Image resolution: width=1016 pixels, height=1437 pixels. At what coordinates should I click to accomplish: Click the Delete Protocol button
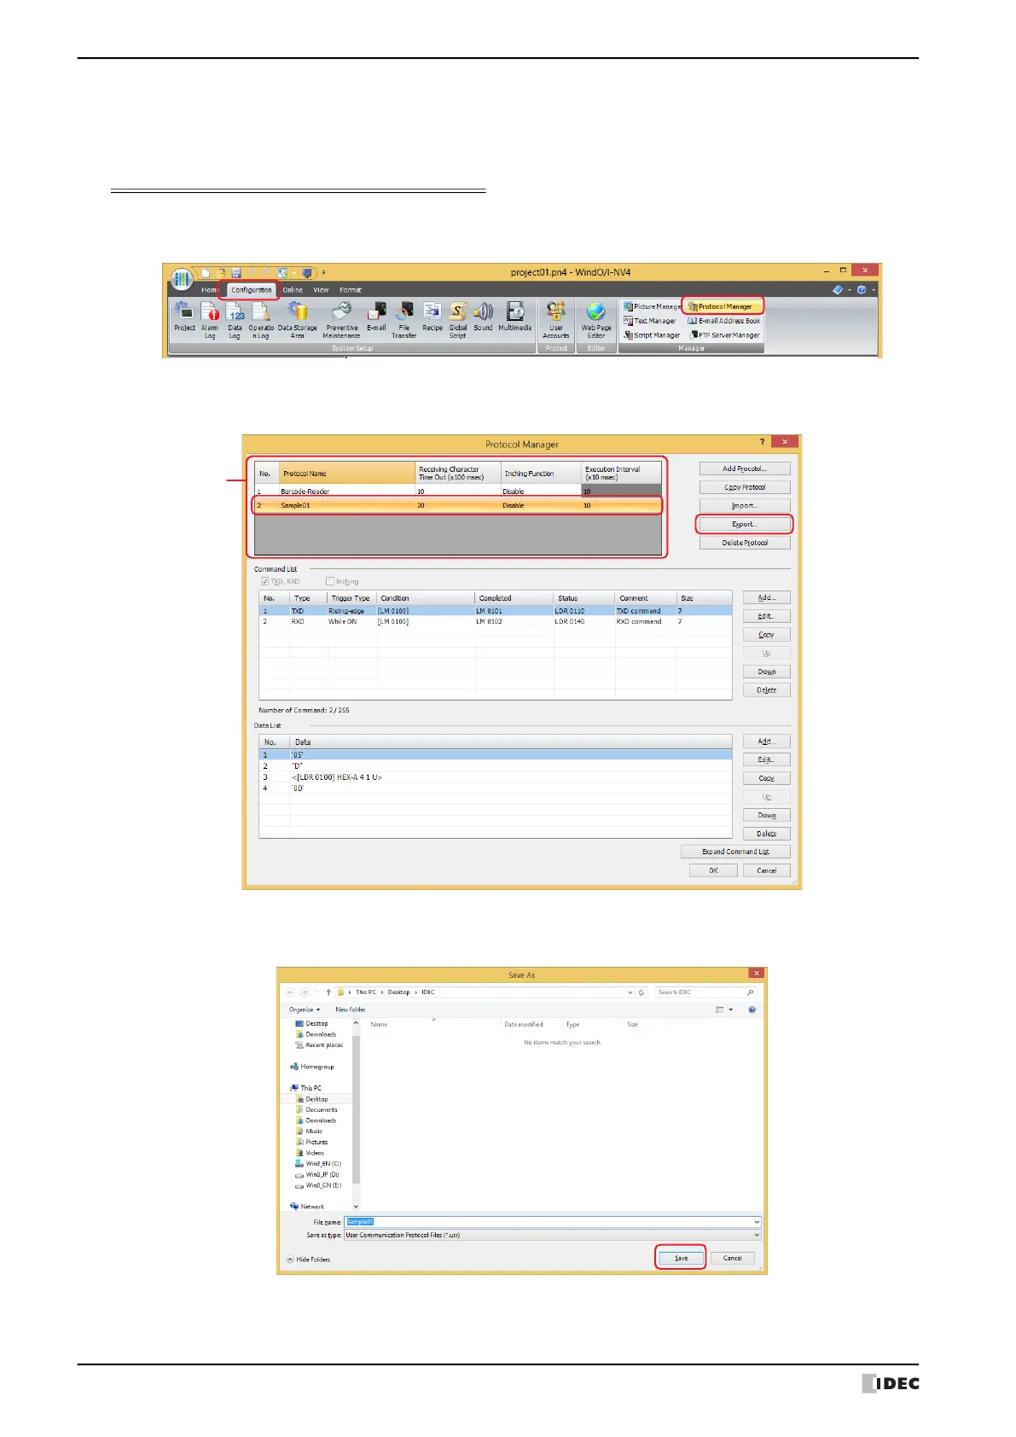pos(745,543)
